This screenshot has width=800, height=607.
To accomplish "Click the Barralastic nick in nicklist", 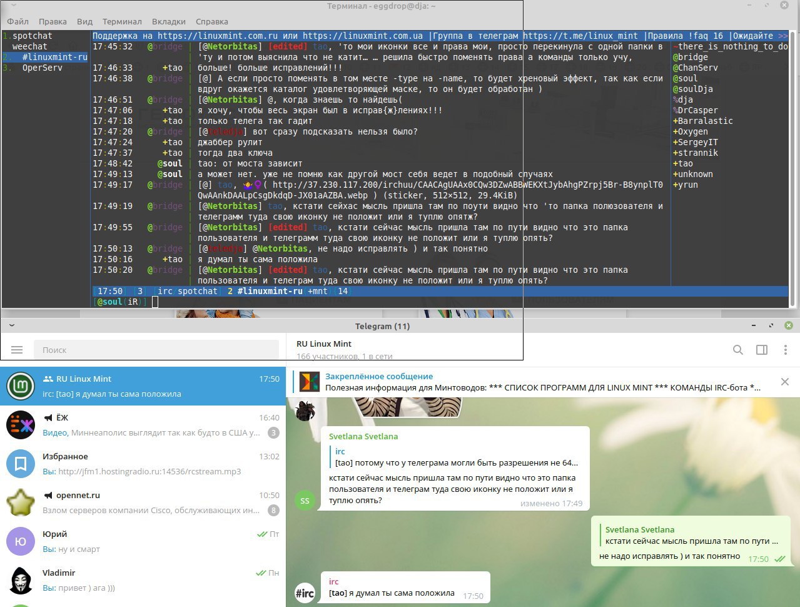I will pyautogui.click(x=706, y=121).
